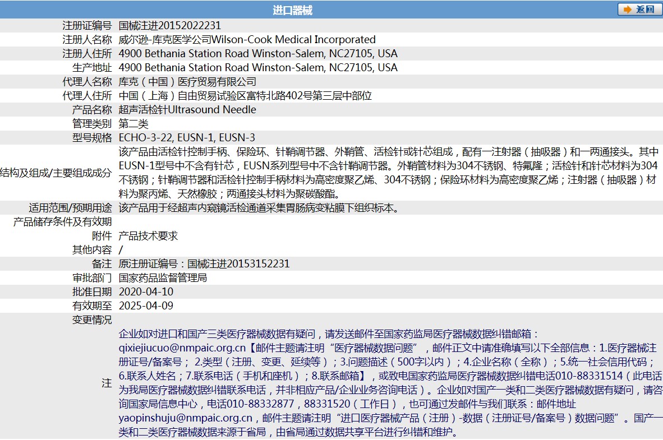Click the 有效期至 field label
This screenshot has height=440, width=663.
[92, 305]
